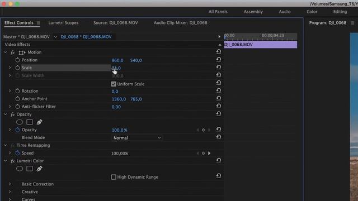Enable High Dynamic Range checkbox
This screenshot has height=201, width=358.
pos(114,177)
